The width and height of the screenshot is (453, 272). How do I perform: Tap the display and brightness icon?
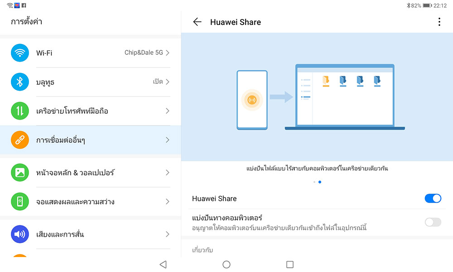19,202
